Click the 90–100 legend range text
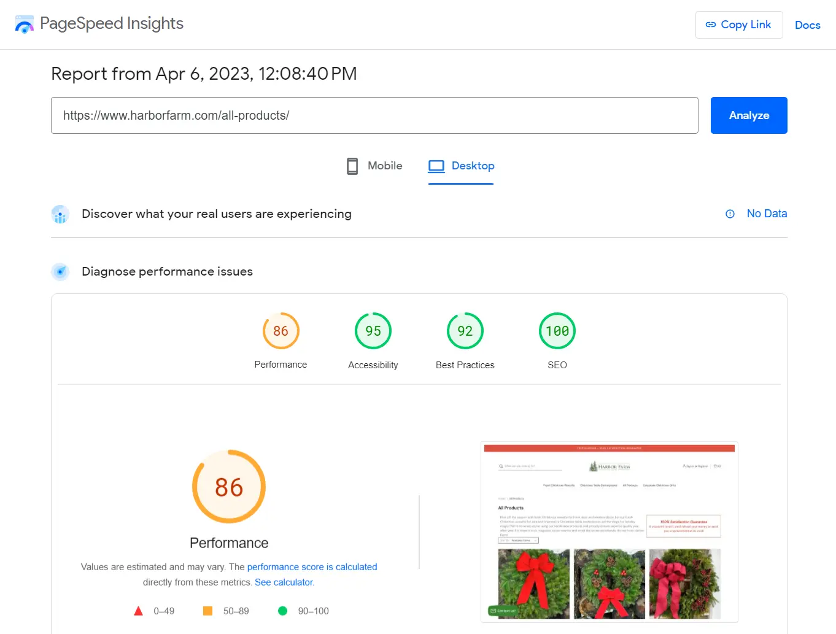836x634 pixels. click(314, 611)
